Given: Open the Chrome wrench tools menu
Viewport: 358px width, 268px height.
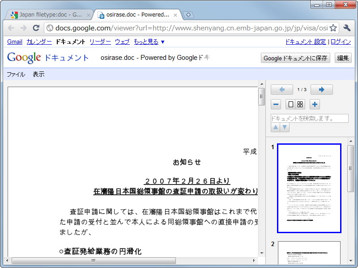Looking at the screenshot, I should tap(347, 28).
